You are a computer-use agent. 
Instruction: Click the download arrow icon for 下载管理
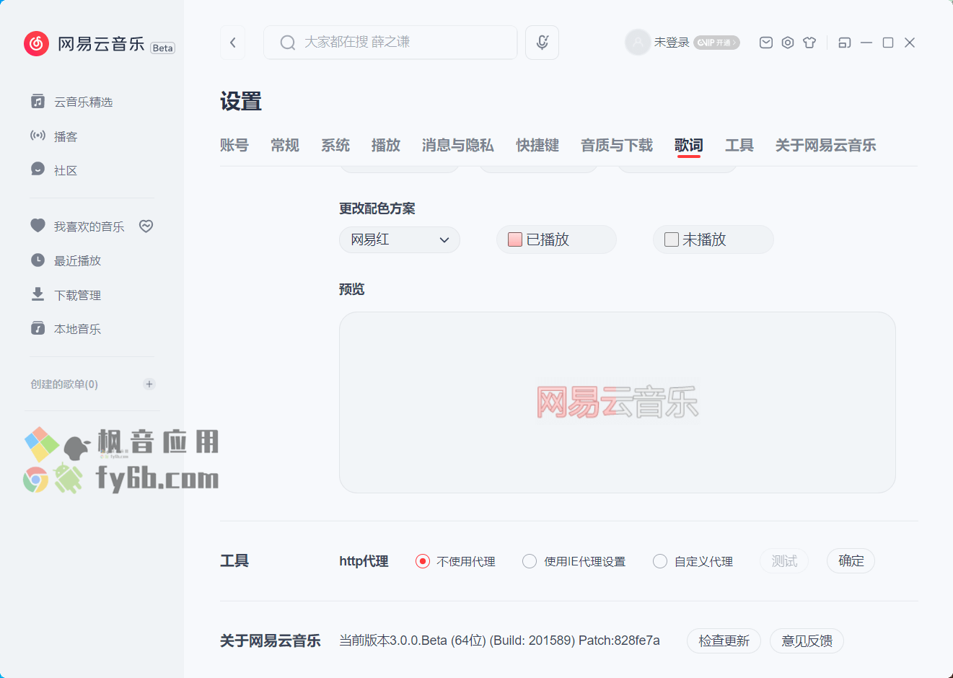38,294
